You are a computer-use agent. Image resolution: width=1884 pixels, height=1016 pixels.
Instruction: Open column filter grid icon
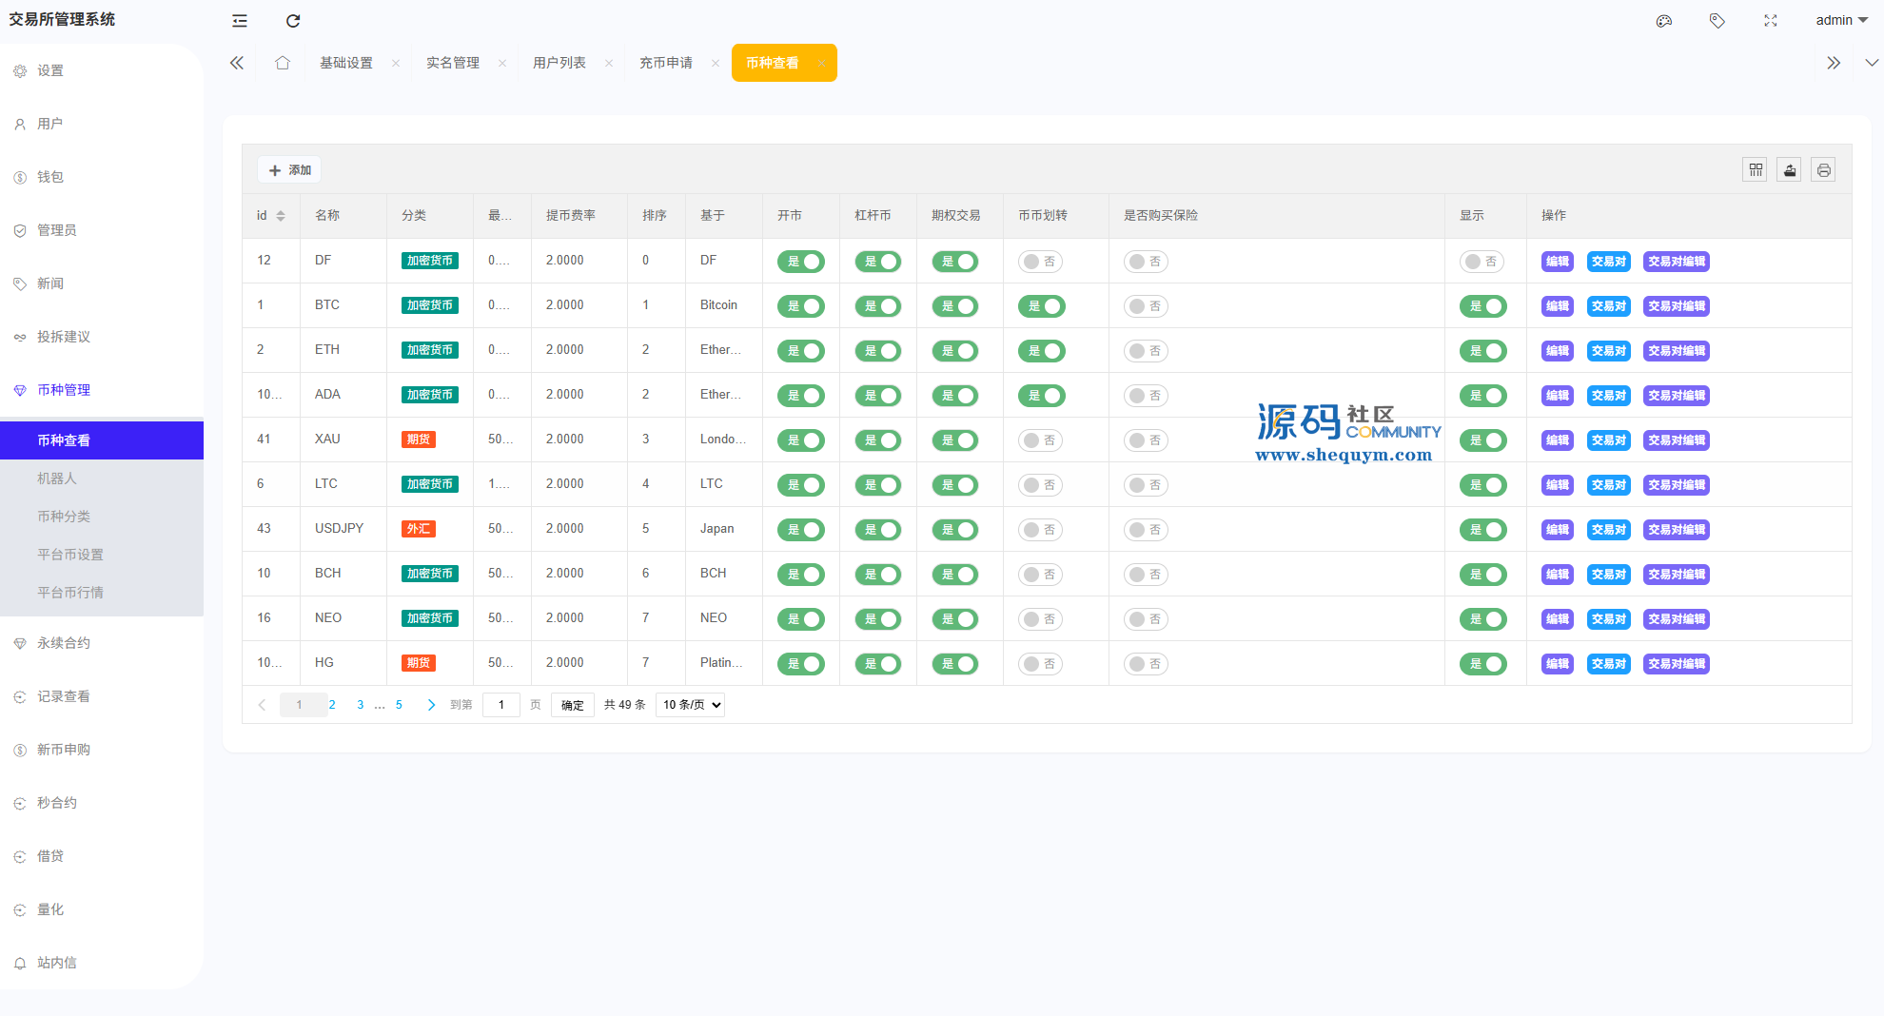coord(1756,170)
